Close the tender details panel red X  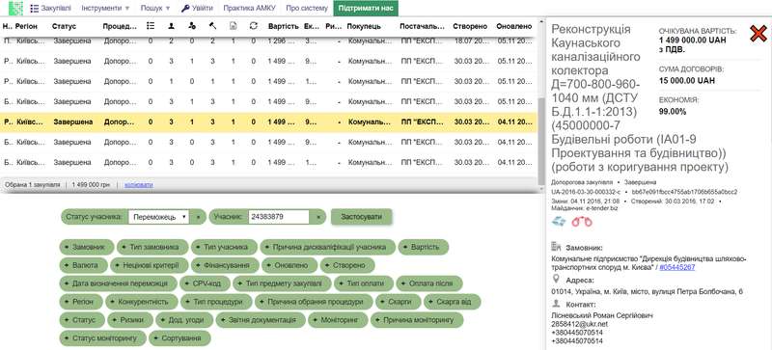tap(758, 34)
